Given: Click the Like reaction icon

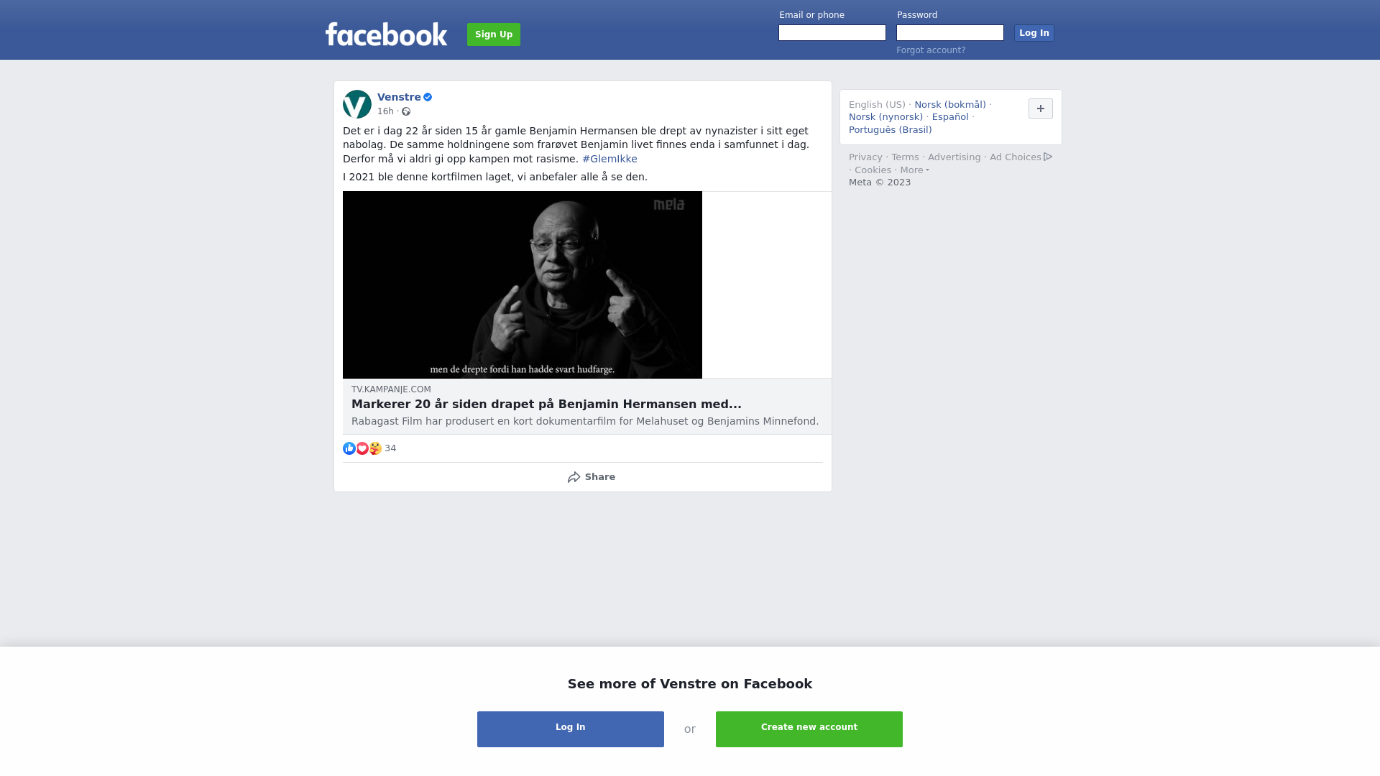Looking at the screenshot, I should tap(349, 448).
